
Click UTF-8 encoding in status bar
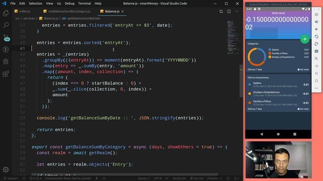pos(157,178)
